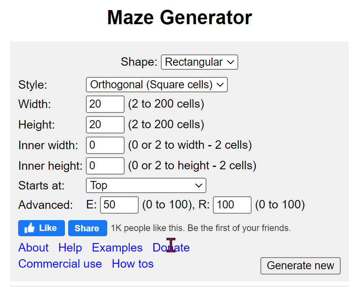Open the Help link
The image size is (358, 287).
click(x=70, y=247)
